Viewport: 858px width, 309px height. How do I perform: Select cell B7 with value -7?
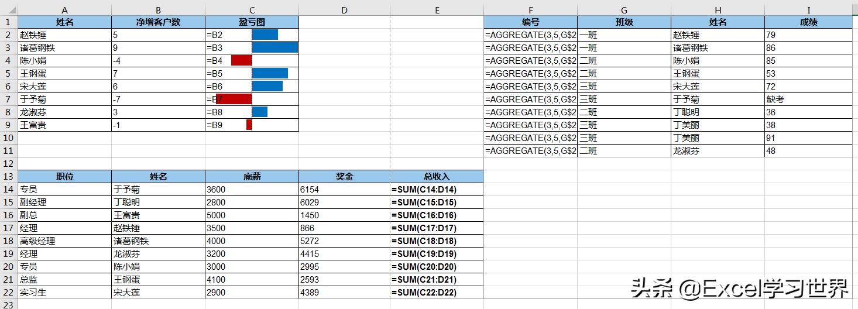(158, 99)
